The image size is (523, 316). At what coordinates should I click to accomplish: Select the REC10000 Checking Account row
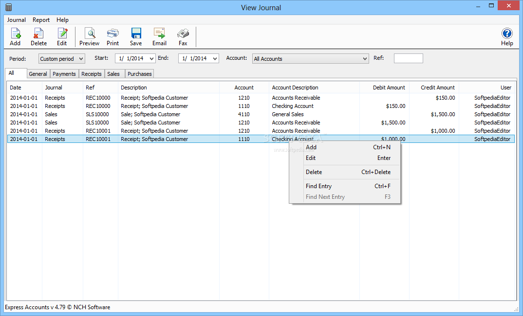coord(261,106)
